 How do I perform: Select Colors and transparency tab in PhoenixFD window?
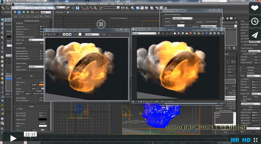tap(172, 15)
